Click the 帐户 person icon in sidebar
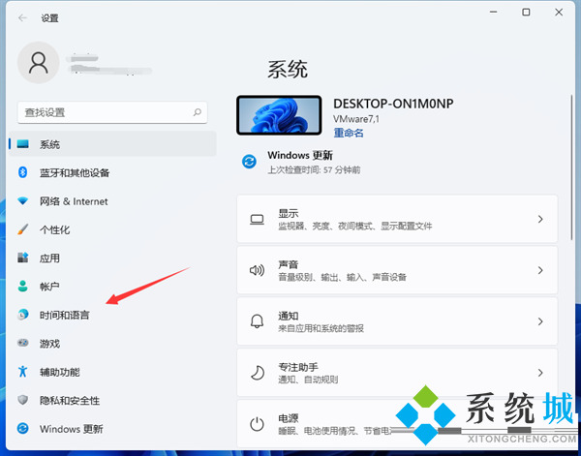This screenshot has width=581, height=456. pyautogui.click(x=22, y=286)
